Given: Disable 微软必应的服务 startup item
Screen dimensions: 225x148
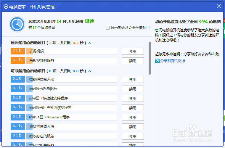Looking at the screenshot, I should tap(133, 136).
